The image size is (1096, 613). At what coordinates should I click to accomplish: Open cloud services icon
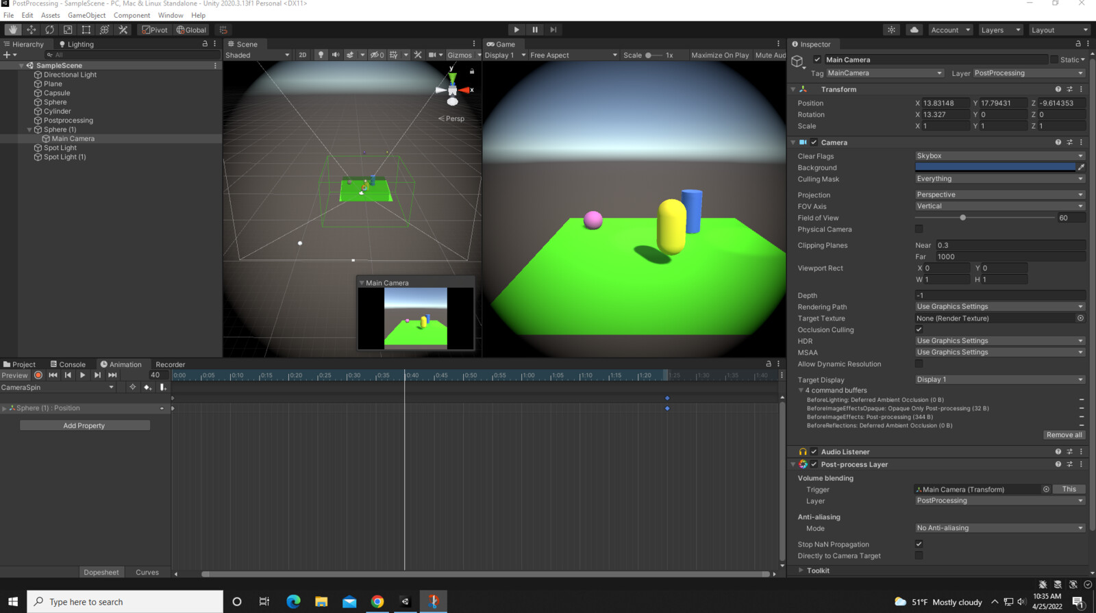click(x=914, y=30)
